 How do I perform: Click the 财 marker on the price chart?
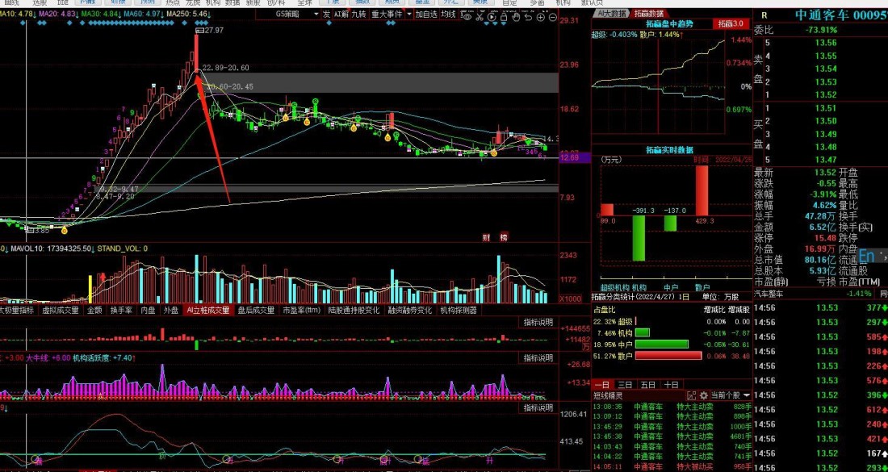[486, 238]
